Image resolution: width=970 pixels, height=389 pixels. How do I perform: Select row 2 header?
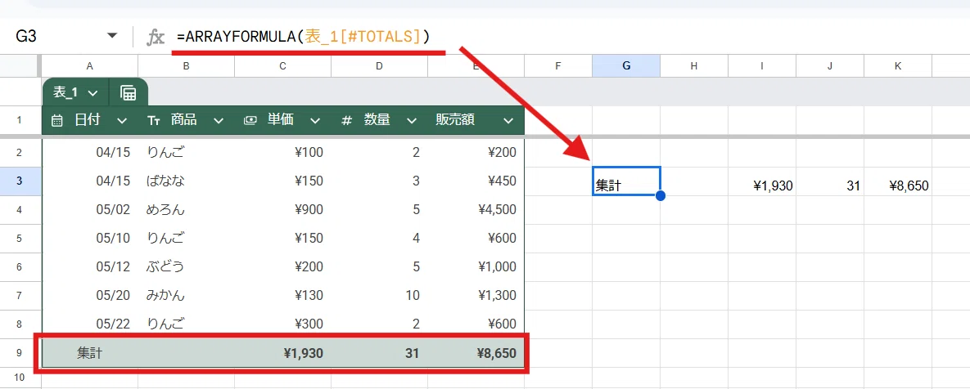point(19,152)
